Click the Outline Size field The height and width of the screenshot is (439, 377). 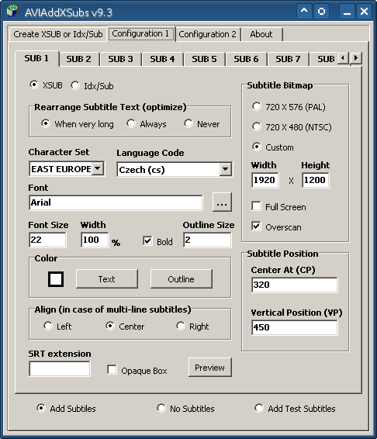(207, 240)
